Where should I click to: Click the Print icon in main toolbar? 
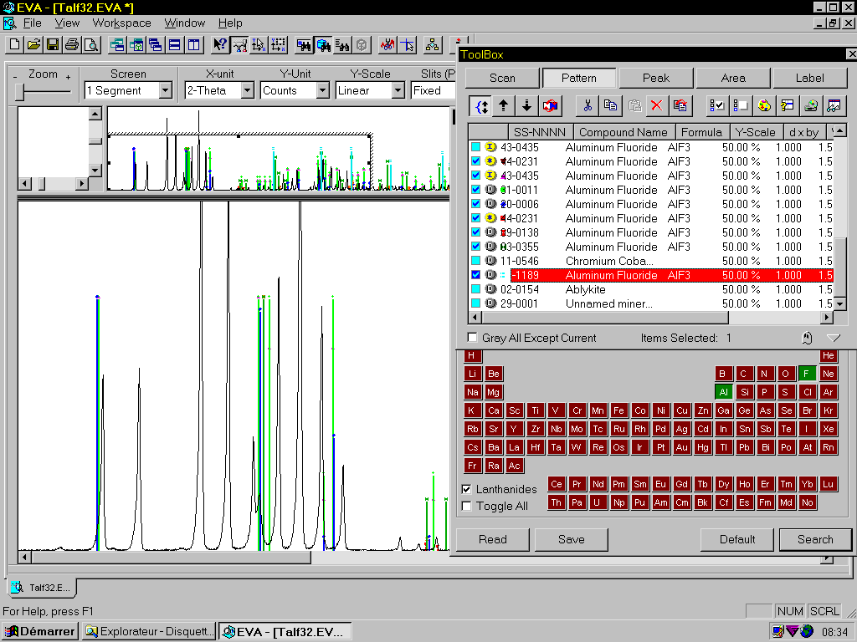(71, 44)
